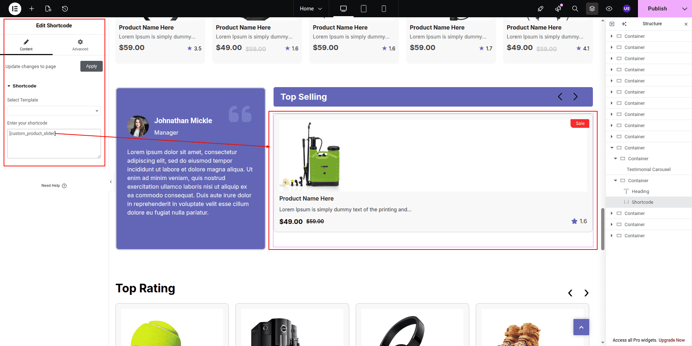Viewport: 692px width, 346px height.
Task: Click the rocket launch icon
Action: coord(541,9)
